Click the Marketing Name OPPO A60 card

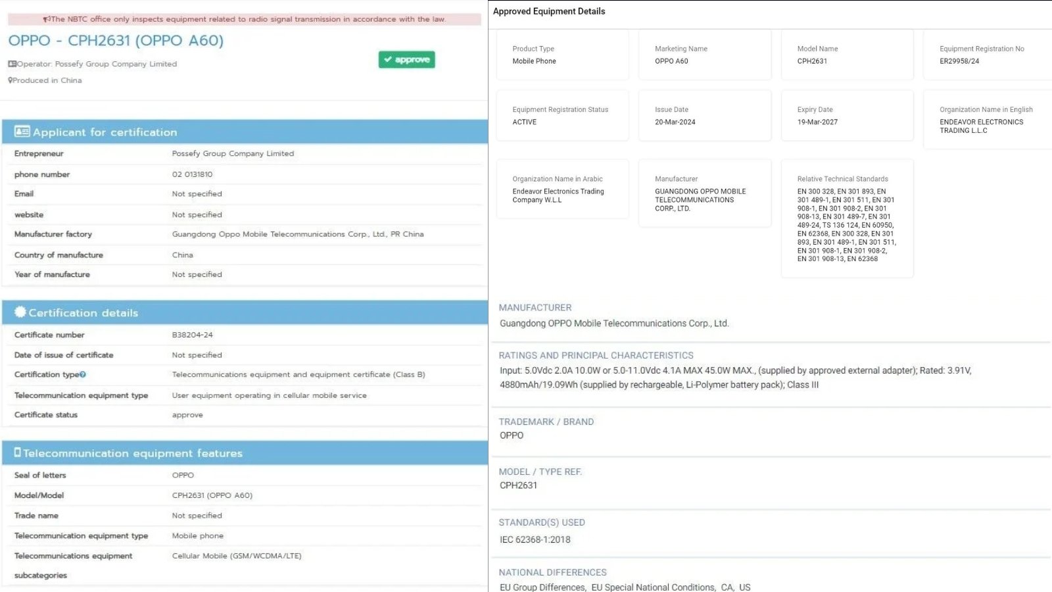tap(705, 55)
